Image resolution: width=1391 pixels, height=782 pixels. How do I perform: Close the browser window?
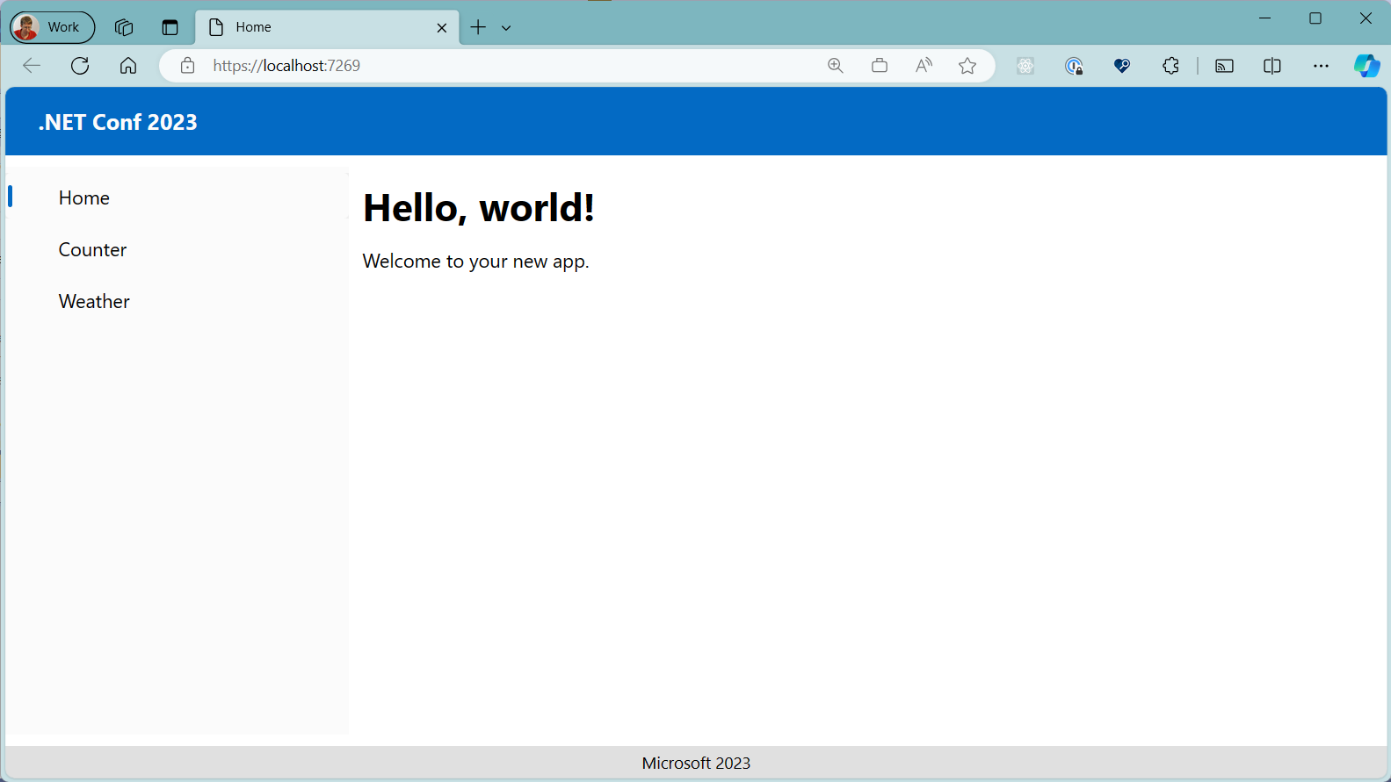[x=1366, y=18]
